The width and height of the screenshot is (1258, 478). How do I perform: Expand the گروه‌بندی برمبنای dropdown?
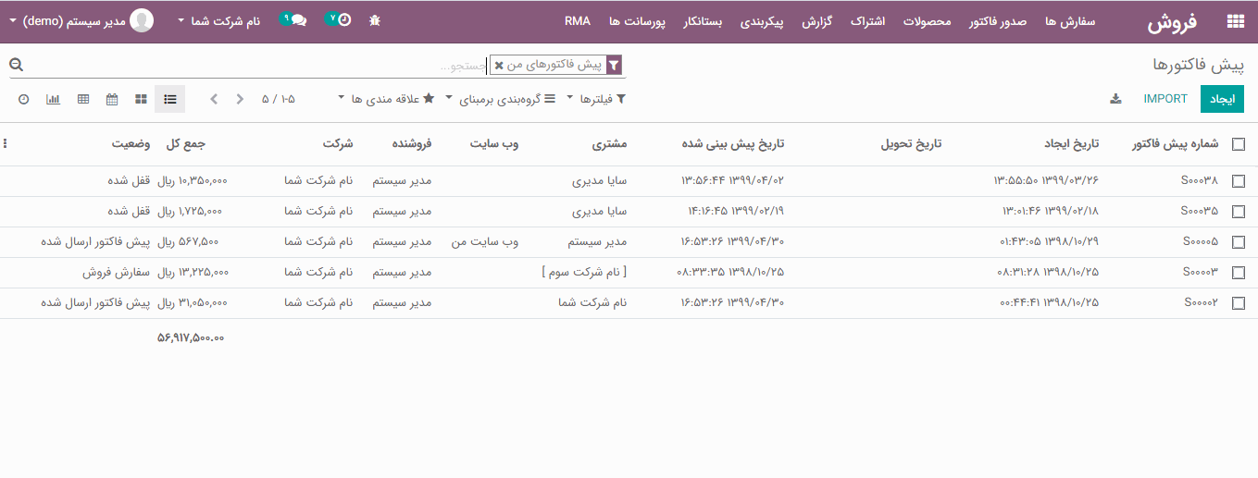(x=503, y=99)
